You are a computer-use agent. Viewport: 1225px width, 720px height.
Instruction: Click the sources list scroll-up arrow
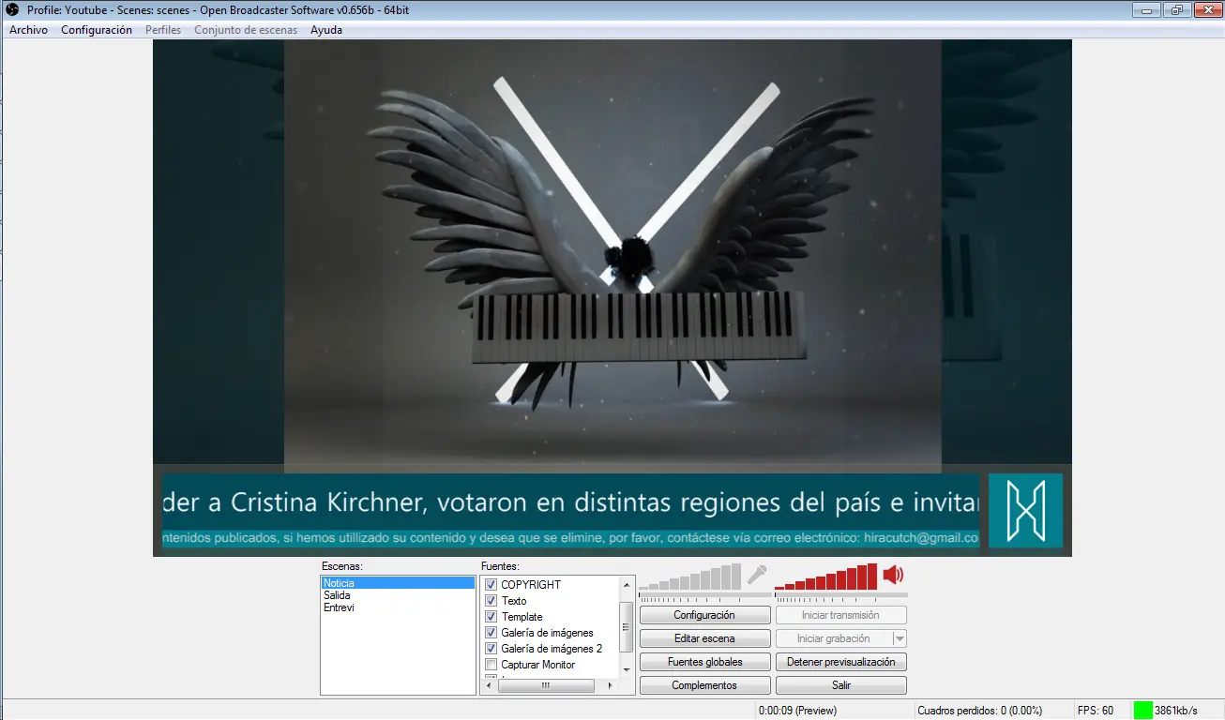627,584
